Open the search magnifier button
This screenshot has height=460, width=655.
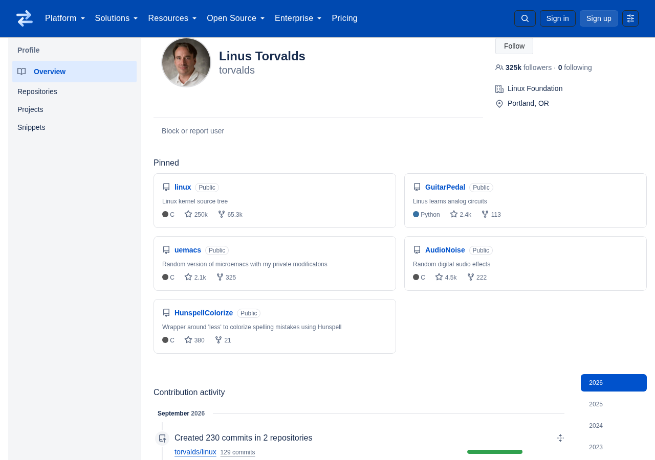[525, 18]
